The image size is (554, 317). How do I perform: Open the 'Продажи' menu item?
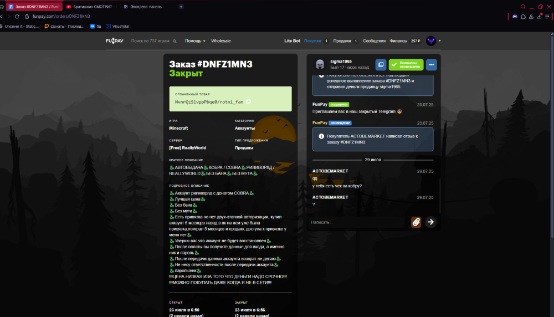(342, 41)
